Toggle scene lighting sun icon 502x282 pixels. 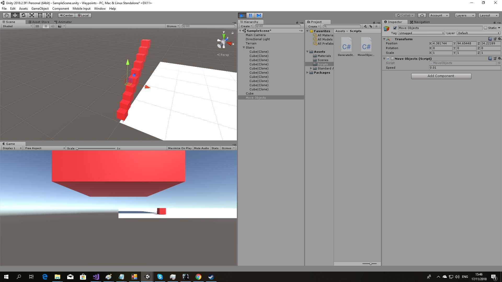click(46, 26)
